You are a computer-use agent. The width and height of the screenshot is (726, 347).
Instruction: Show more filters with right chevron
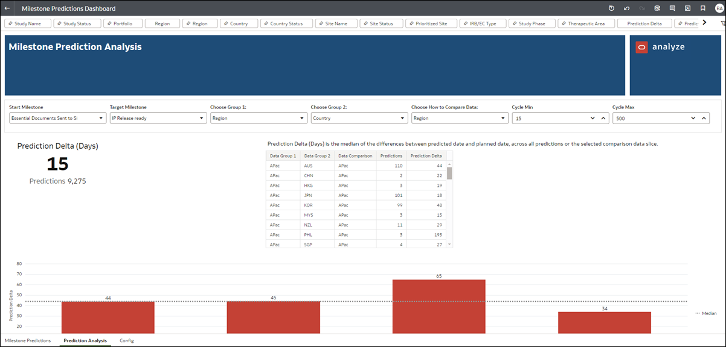704,23
